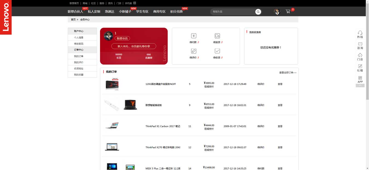
Task: Open 积分兑换 in the navigation bar
Action: click(x=177, y=12)
